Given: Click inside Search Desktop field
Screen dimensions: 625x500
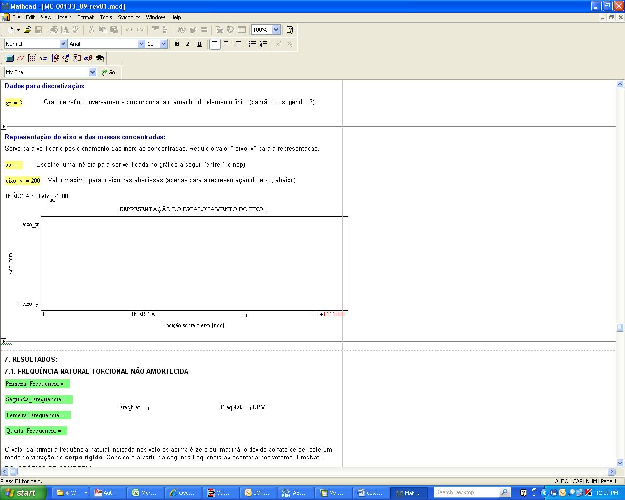Looking at the screenshot, I should [466, 492].
